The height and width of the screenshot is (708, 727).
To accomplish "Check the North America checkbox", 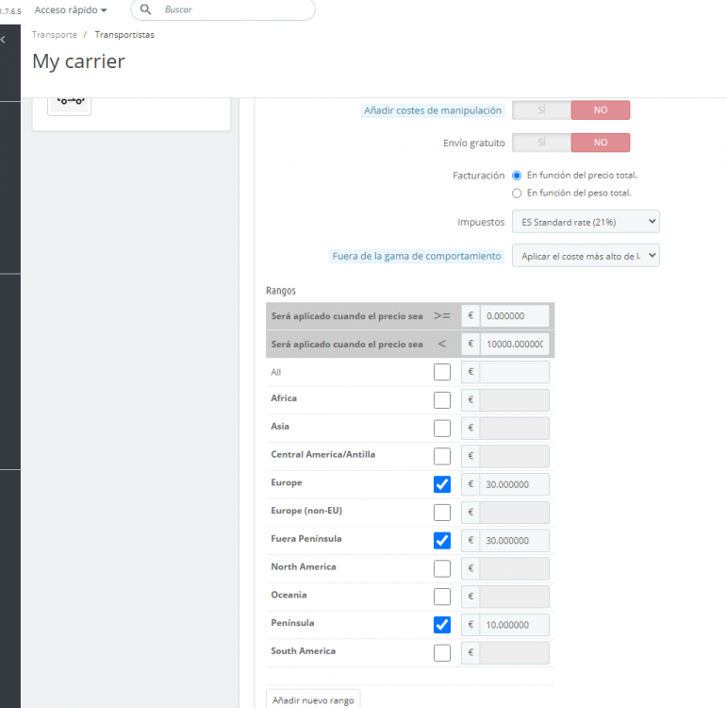I will click(x=442, y=568).
